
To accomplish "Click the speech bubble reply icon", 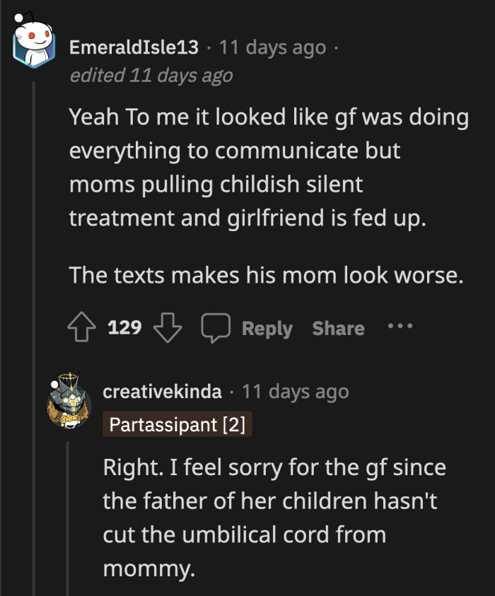I will pyautogui.click(x=216, y=327).
